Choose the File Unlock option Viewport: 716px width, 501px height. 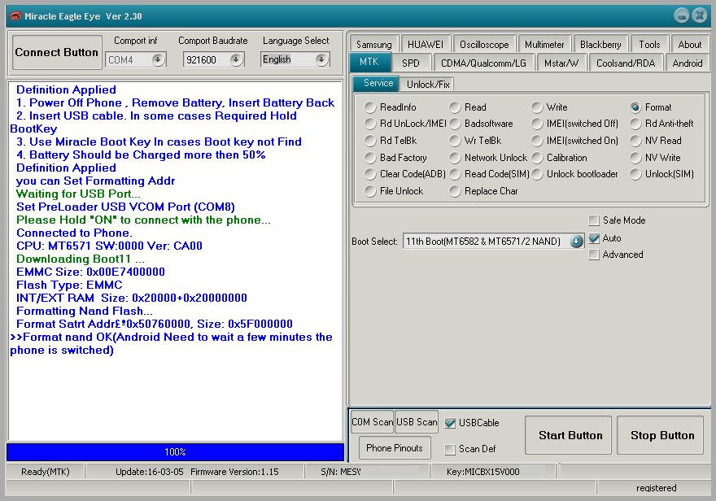point(394,191)
